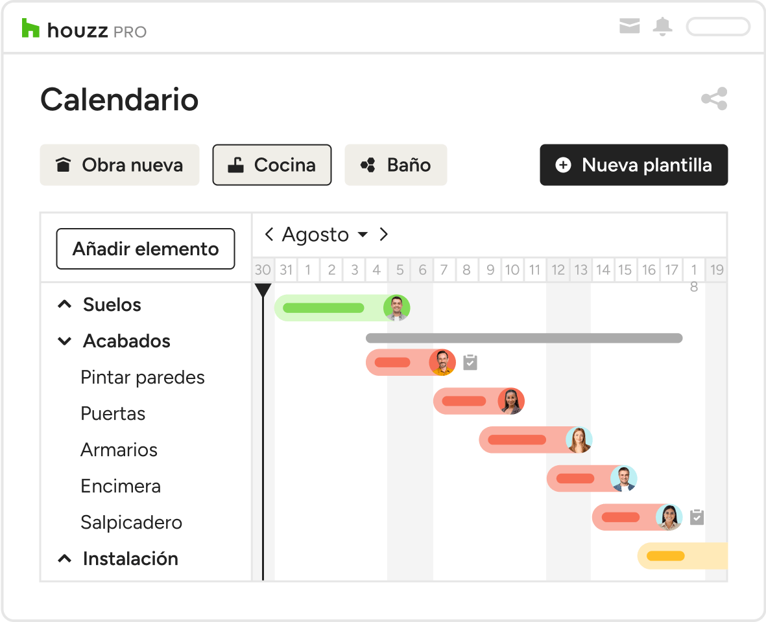The width and height of the screenshot is (766, 622).
Task: Click the checklist icon beside Pintar paredes bar
Action: point(470,362)
